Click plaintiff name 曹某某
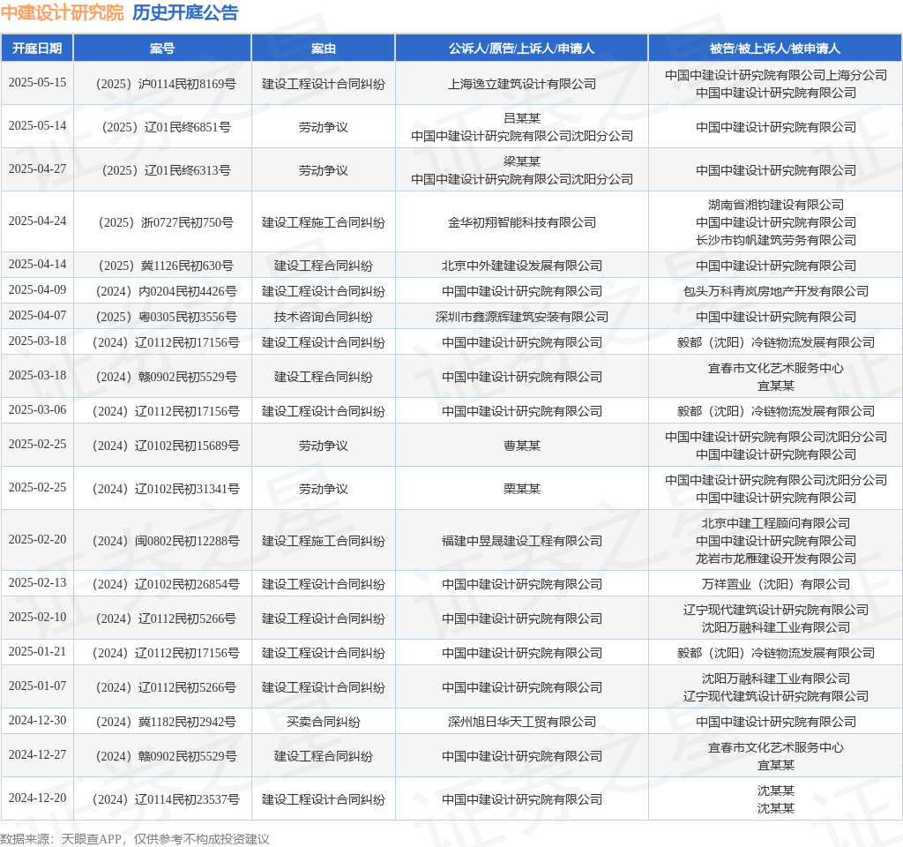The width and height of the screenshot is (903, 847). click(x=522, y=446)
